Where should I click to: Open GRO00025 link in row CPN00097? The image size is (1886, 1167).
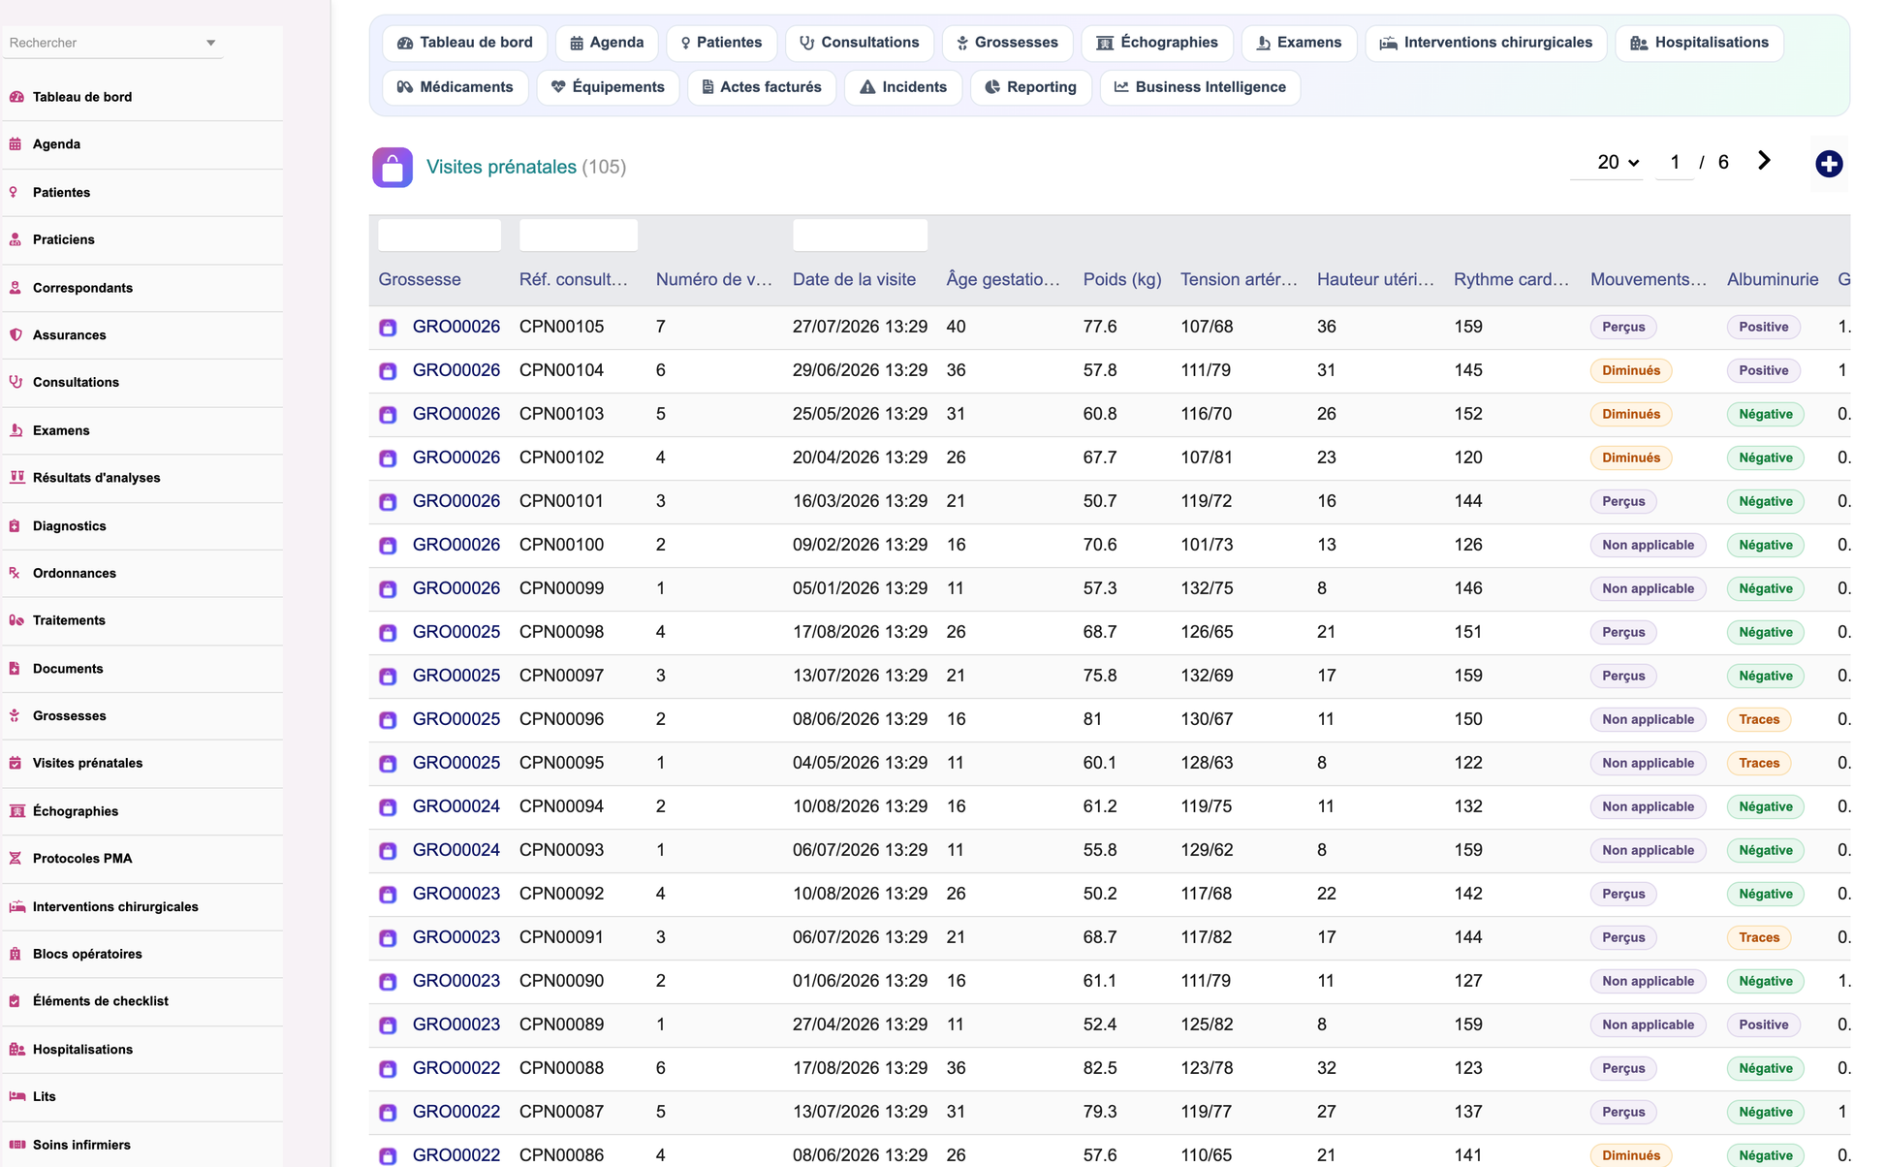pyautogui.click(x=456, y=676)
